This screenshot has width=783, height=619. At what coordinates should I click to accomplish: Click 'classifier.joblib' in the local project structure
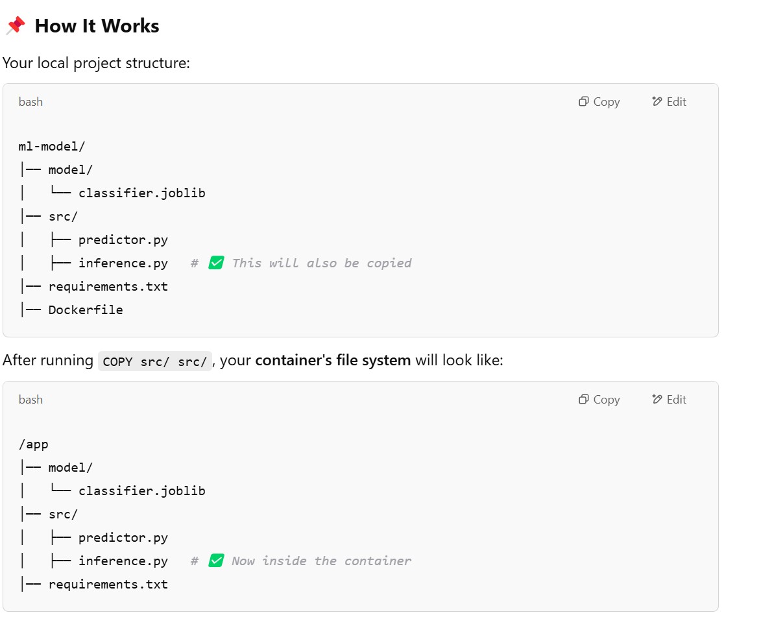point(141,193)
